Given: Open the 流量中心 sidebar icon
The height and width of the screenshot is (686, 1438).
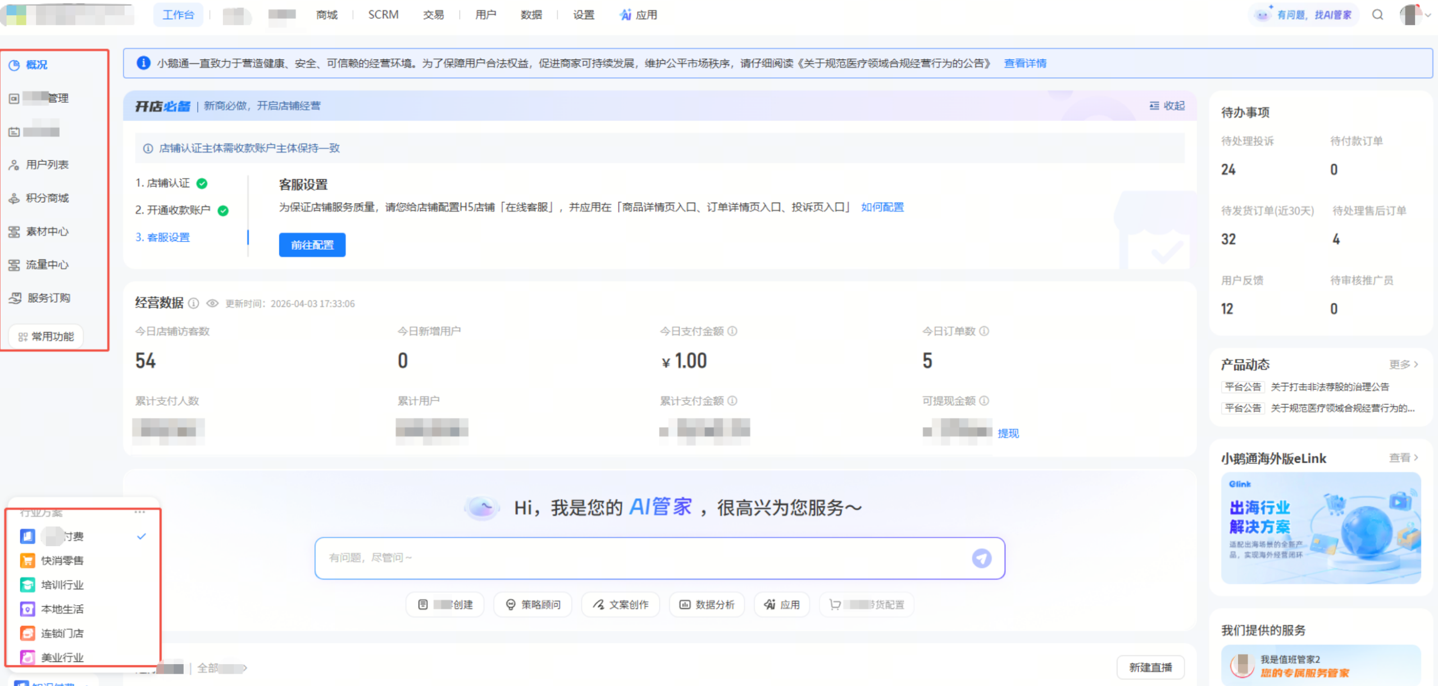Looking at the screenshot, I should pyautogui.click(x=15, y=264).
